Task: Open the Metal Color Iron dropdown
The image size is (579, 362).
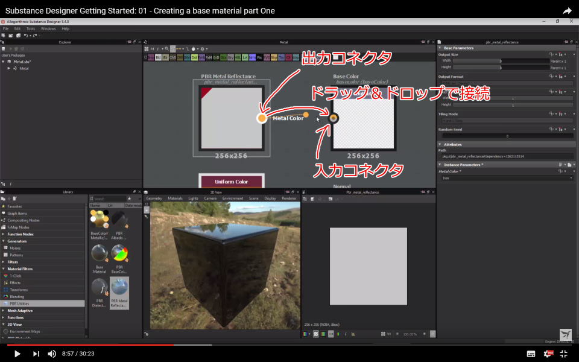Action: (507, 178)
